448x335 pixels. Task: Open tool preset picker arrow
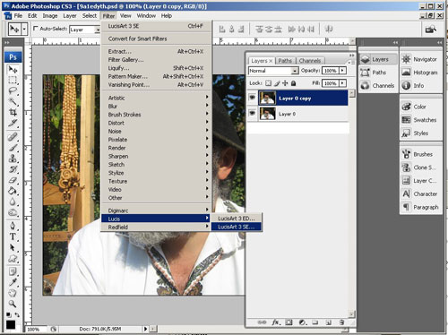point(24,30)
